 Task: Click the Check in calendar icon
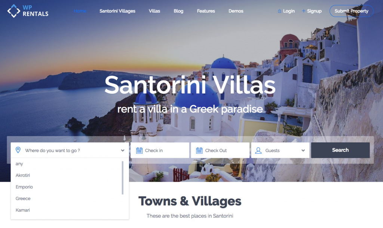tap(139, 150)
